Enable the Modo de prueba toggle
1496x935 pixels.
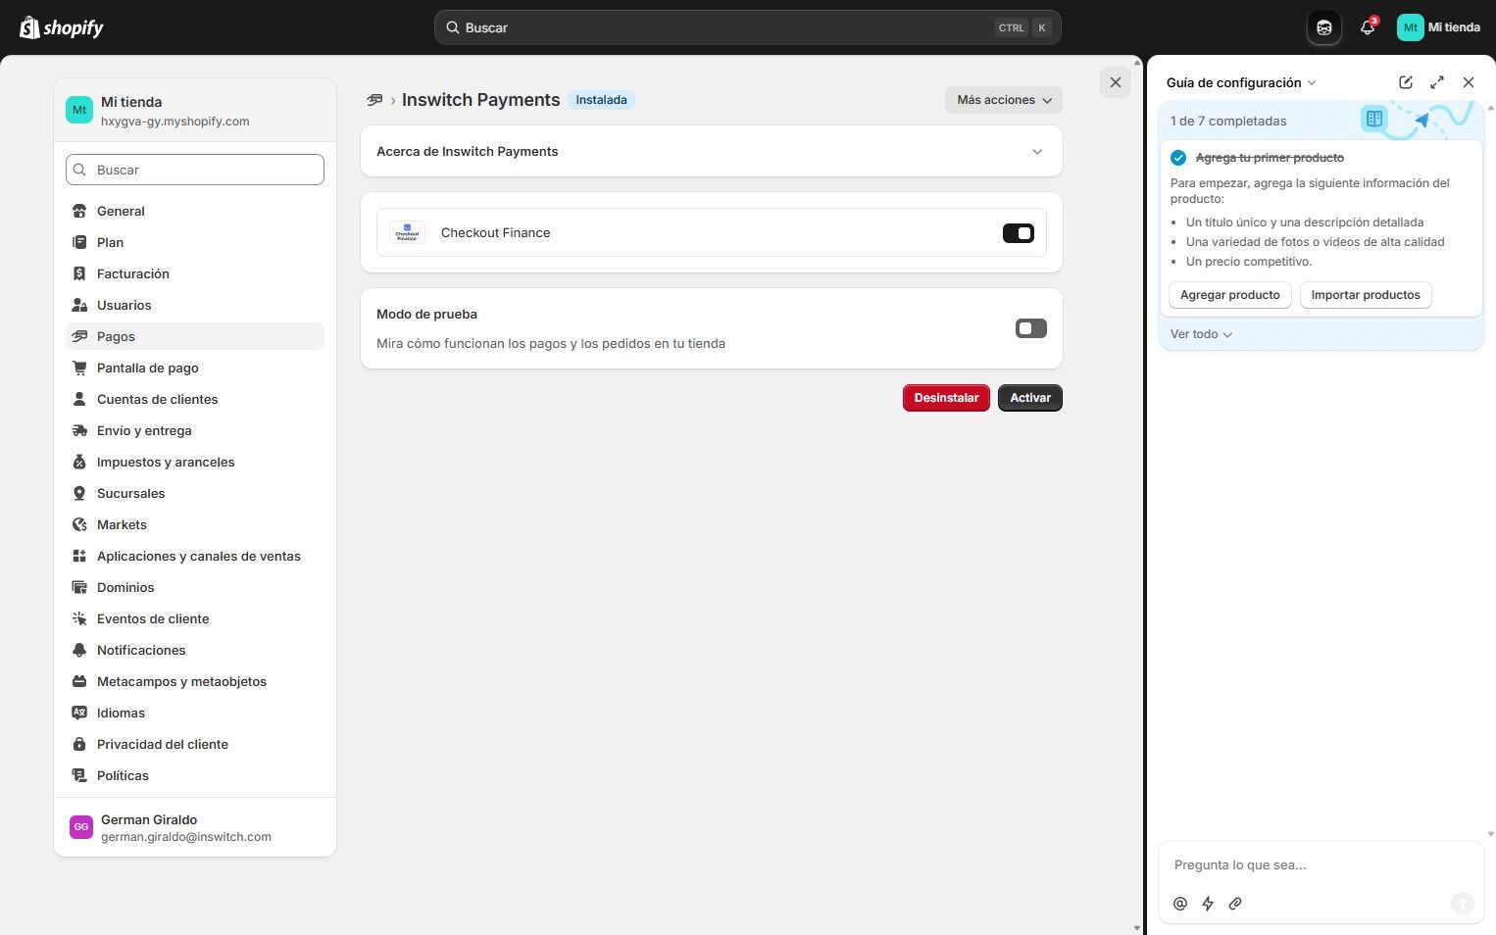point(1030,328)
